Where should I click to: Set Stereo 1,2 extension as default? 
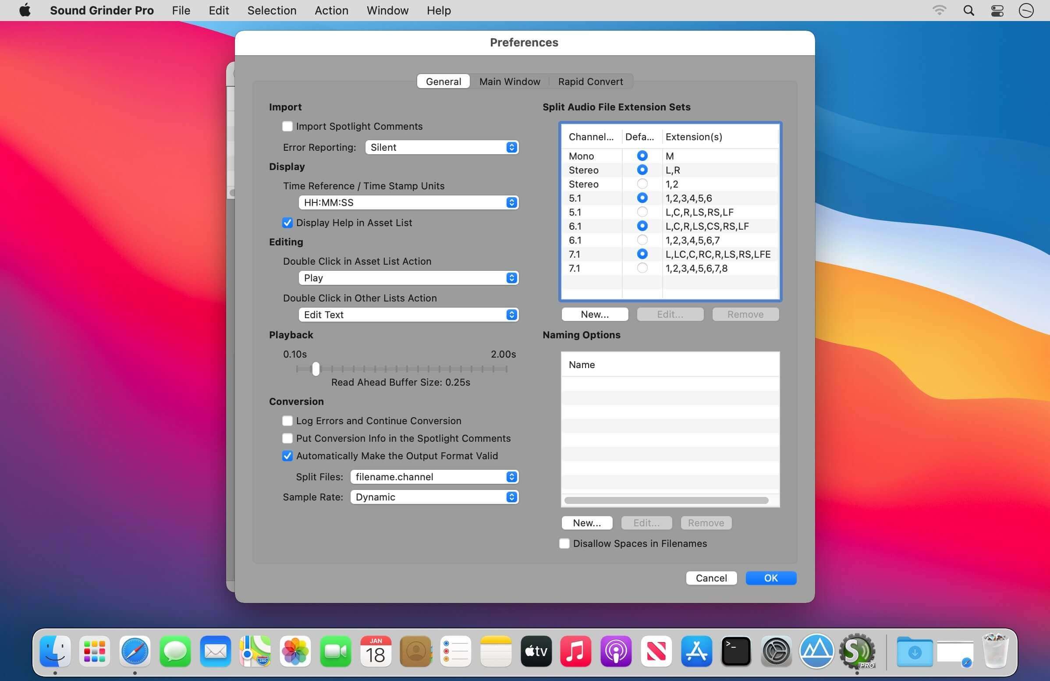click(x=642, y=184)
